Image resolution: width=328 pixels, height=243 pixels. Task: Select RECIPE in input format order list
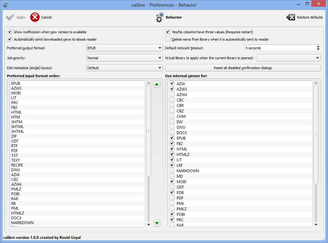[77, 165]
